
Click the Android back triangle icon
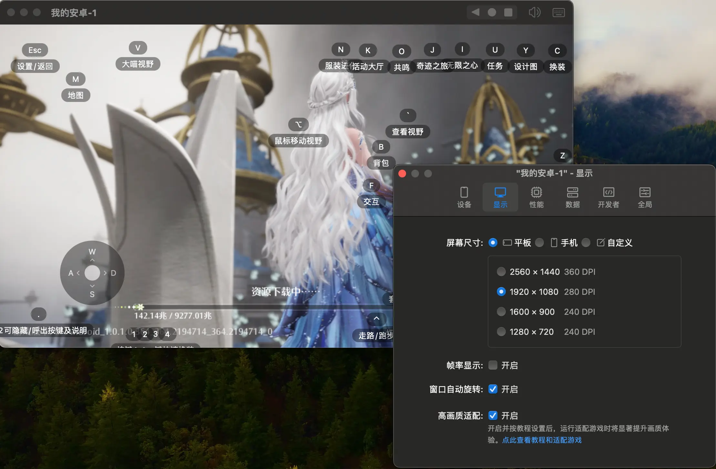[475, 12]
